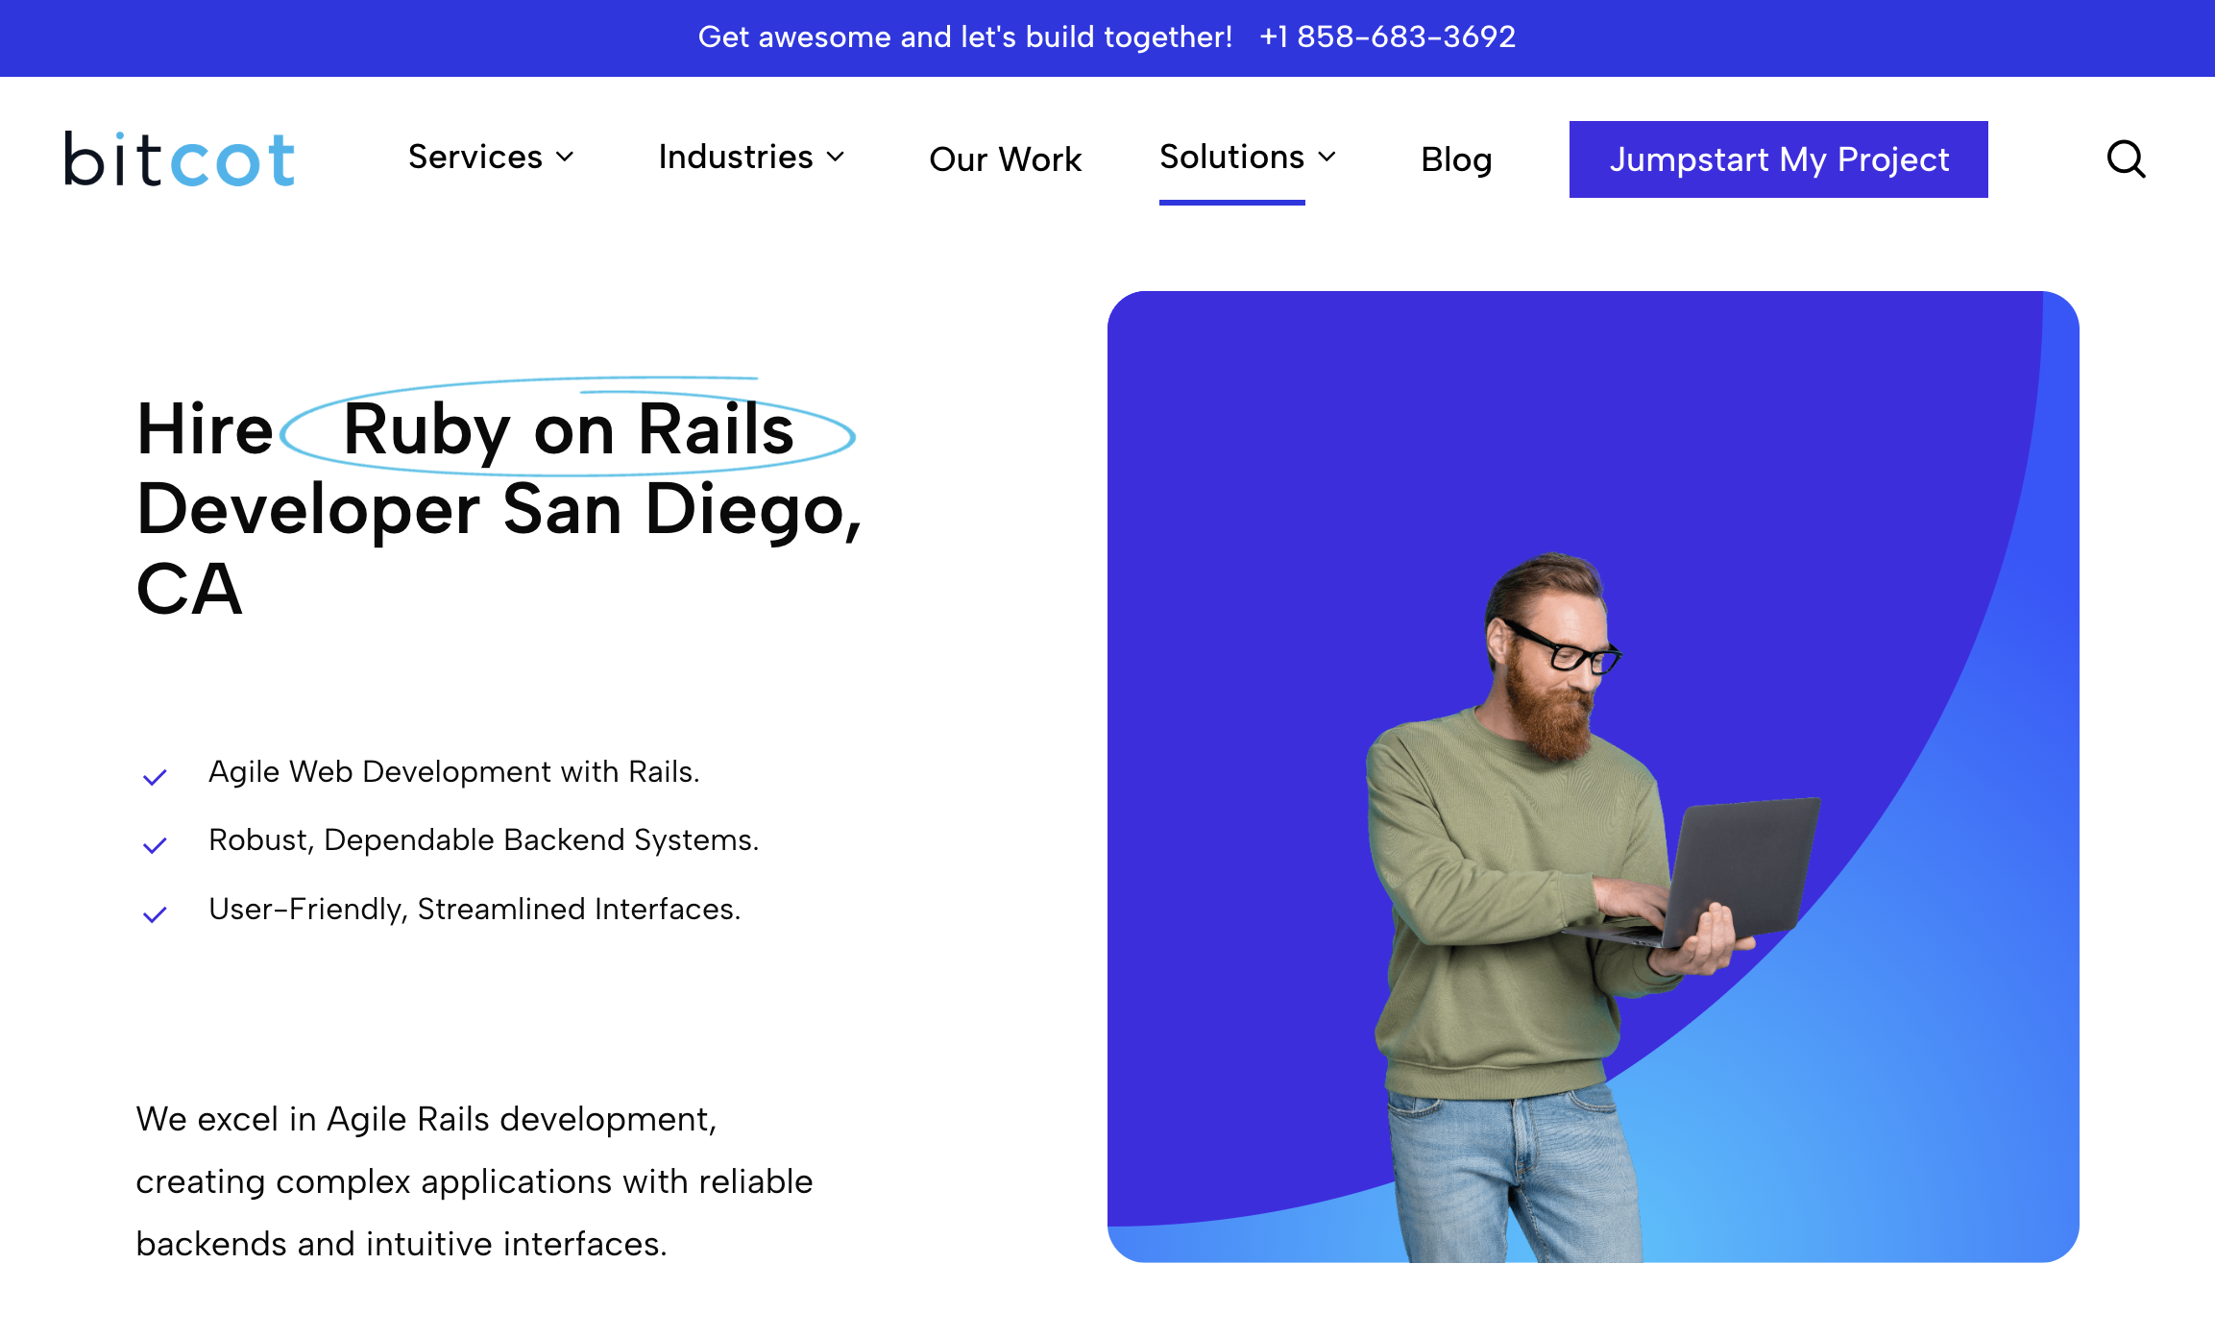2215x1337 pixels.
Task: Open the search magnifier icon
Action: [2126, 159]
